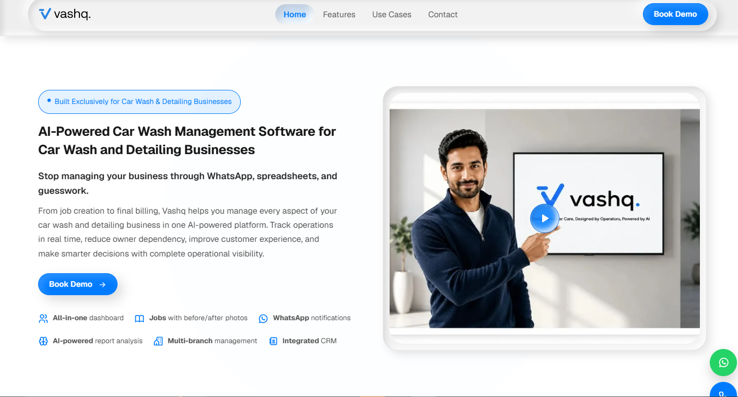738x397 pixels.
Task: Click the 'All-in-one dashboard' text
Action: click(x=88, y=318)
